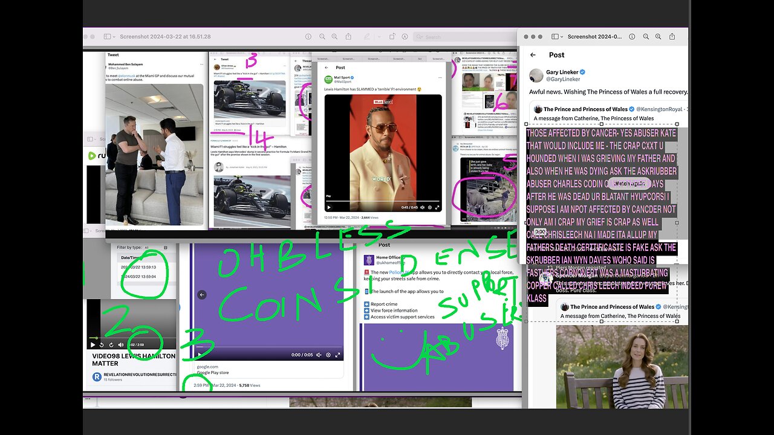Click Watch again on Princess video
The image size is (774, 435).
[629, 184]
